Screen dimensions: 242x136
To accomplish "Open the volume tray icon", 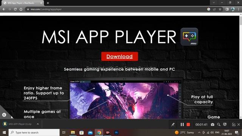I will point(212,133).
